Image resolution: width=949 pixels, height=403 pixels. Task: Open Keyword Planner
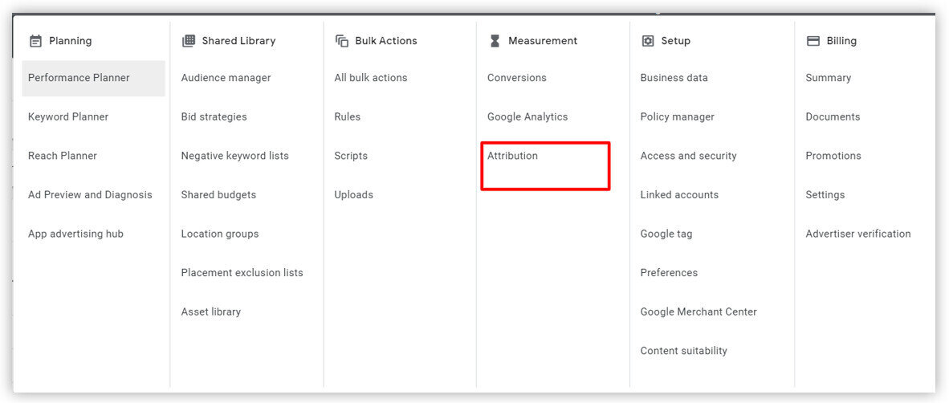(68, 116)
